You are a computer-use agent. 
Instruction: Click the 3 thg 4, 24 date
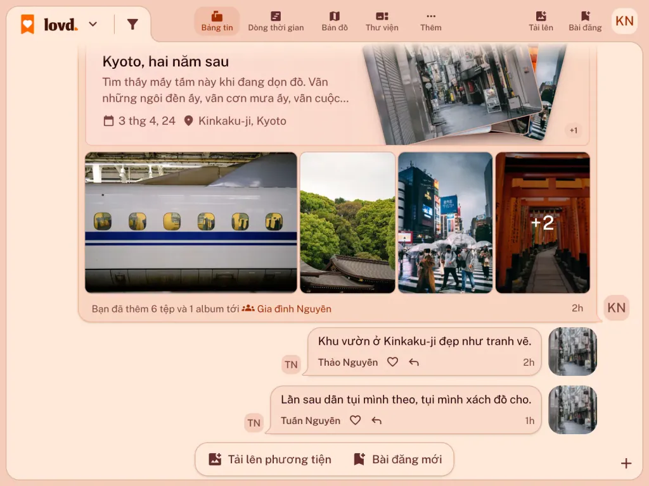(139, 121)
